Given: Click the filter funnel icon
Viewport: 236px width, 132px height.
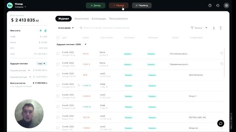Looking at the screenshot, I should click(192, 28).
